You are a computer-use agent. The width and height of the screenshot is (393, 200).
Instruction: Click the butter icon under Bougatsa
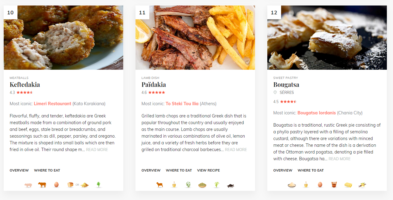click(348, 185)
